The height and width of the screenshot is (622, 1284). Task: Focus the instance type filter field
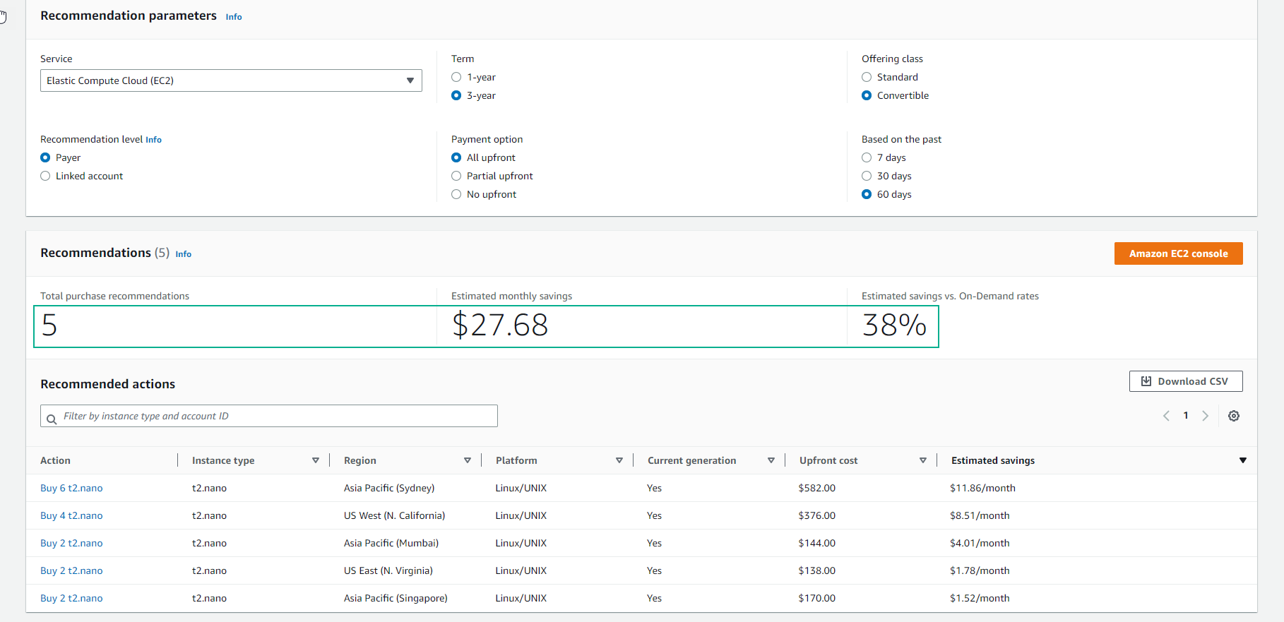[x=269, y=416]
